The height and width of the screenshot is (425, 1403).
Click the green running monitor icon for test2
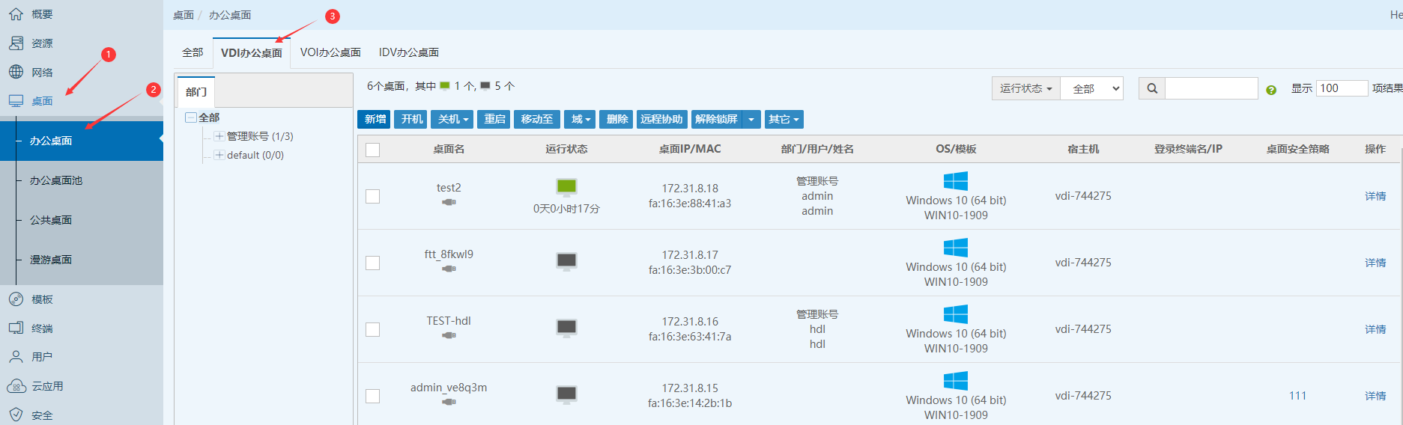(566, 186)
